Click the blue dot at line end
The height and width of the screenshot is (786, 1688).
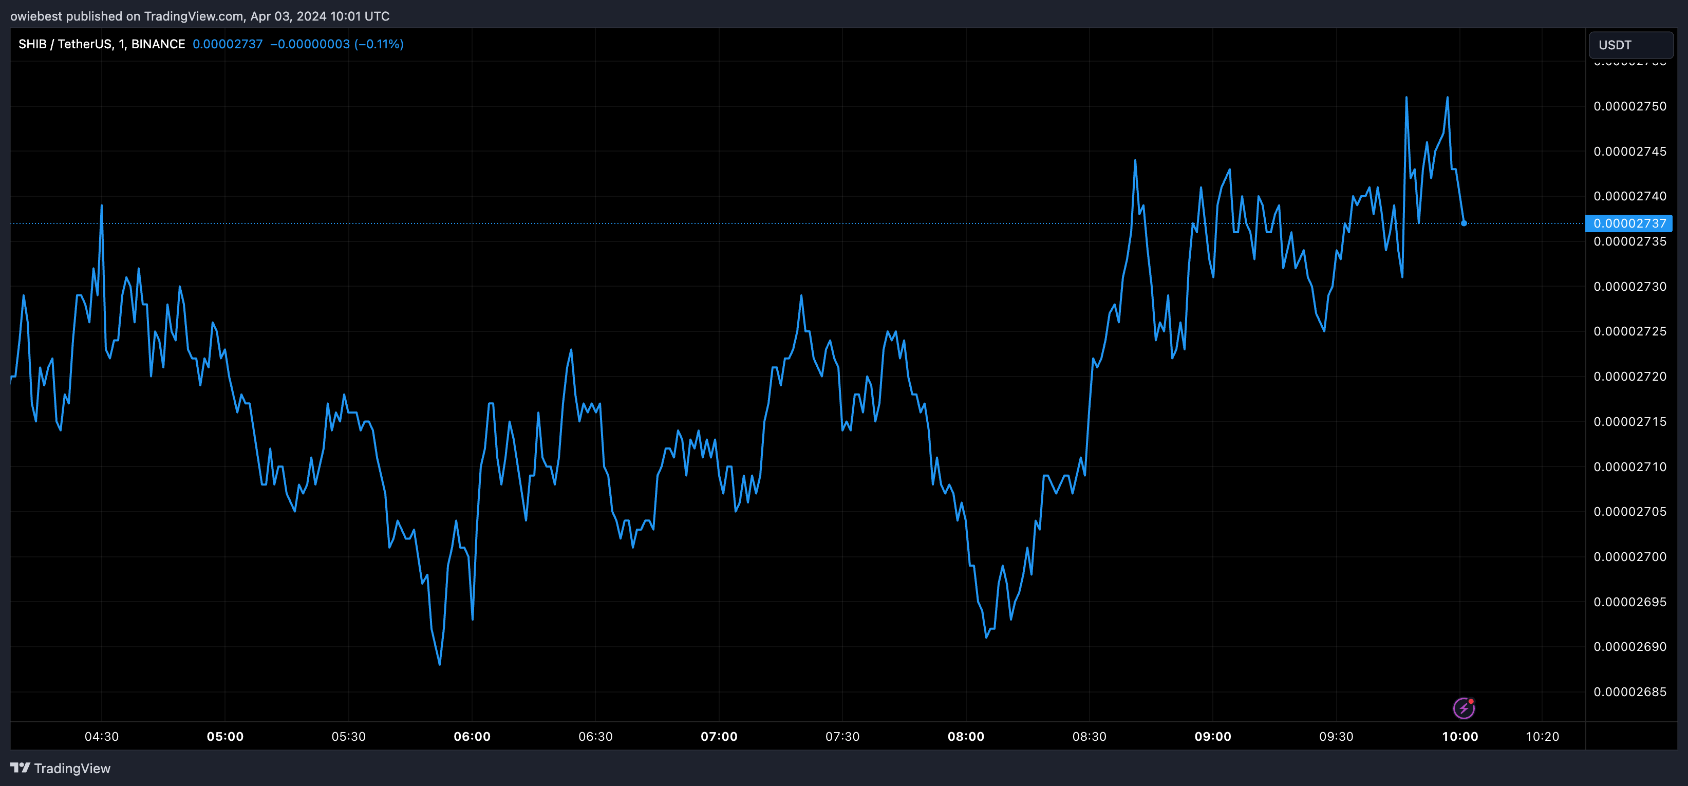(1464, 223)
